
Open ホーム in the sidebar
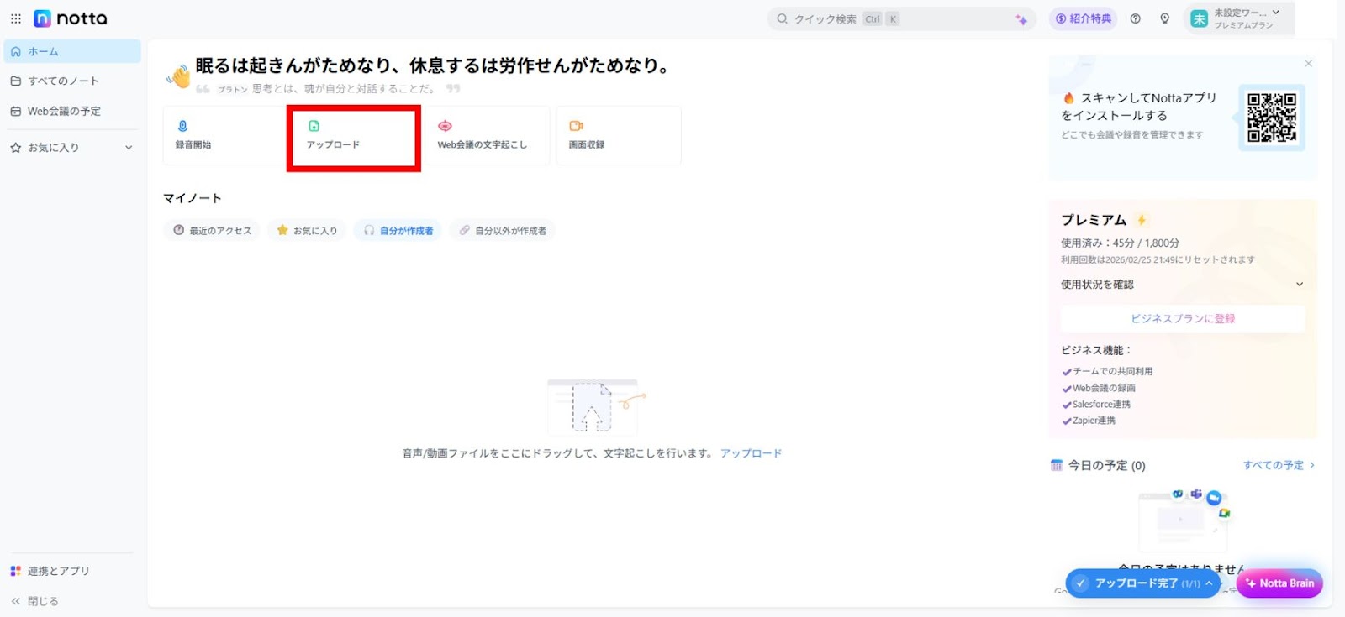pyautogui.click(x=72, y=51)
